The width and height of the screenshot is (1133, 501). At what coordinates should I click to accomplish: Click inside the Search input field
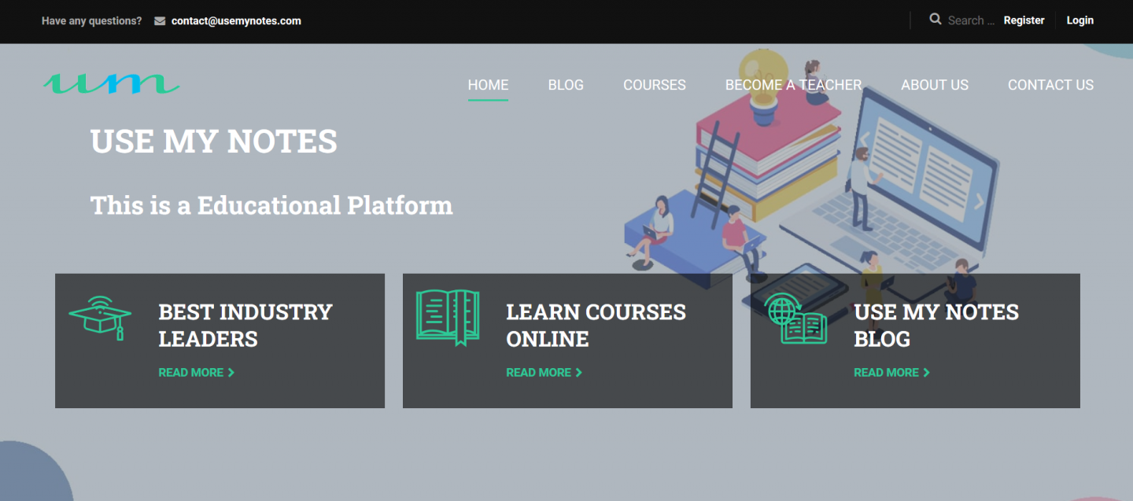[x=972, y=20]
